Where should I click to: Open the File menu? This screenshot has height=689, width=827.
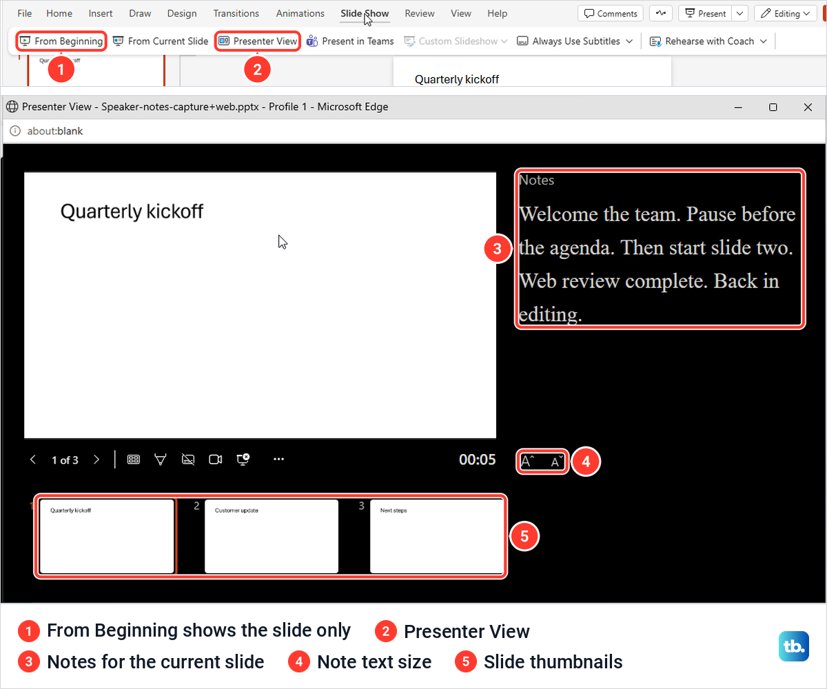pyautogui.click(x=24, y=13)
